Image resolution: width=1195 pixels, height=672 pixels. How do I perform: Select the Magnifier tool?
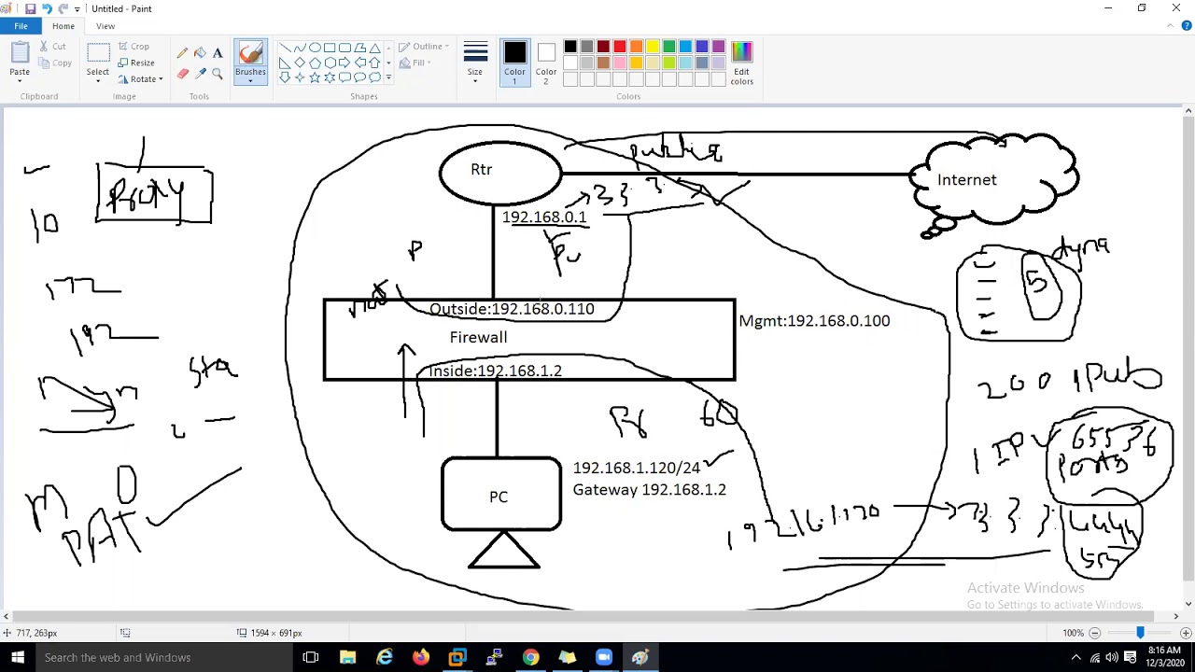coord(218,74)
